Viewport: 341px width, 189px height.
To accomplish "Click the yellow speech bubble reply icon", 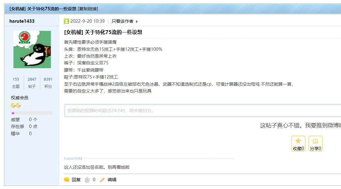I will tap(67, 180).
